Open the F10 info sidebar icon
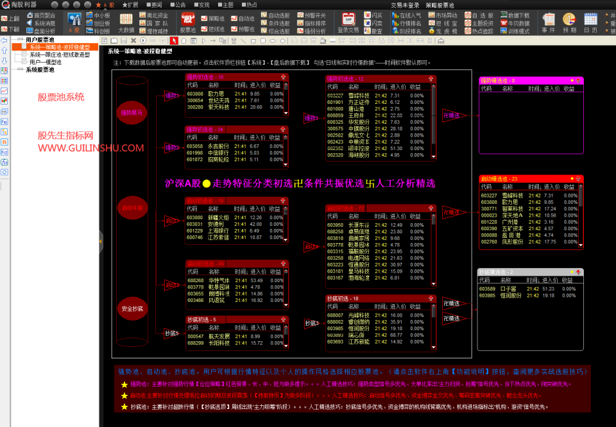616x427 pixels. point(4,122)
